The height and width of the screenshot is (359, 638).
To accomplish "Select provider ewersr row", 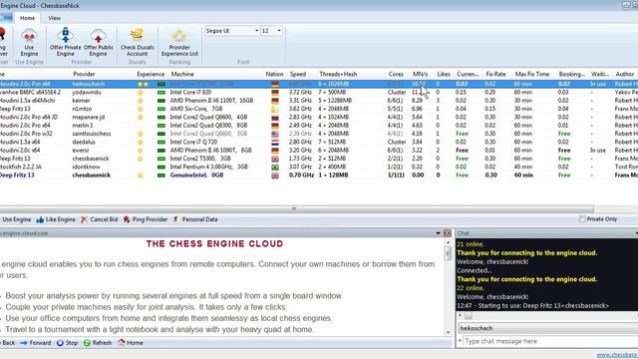I will [x=319, y=151].
